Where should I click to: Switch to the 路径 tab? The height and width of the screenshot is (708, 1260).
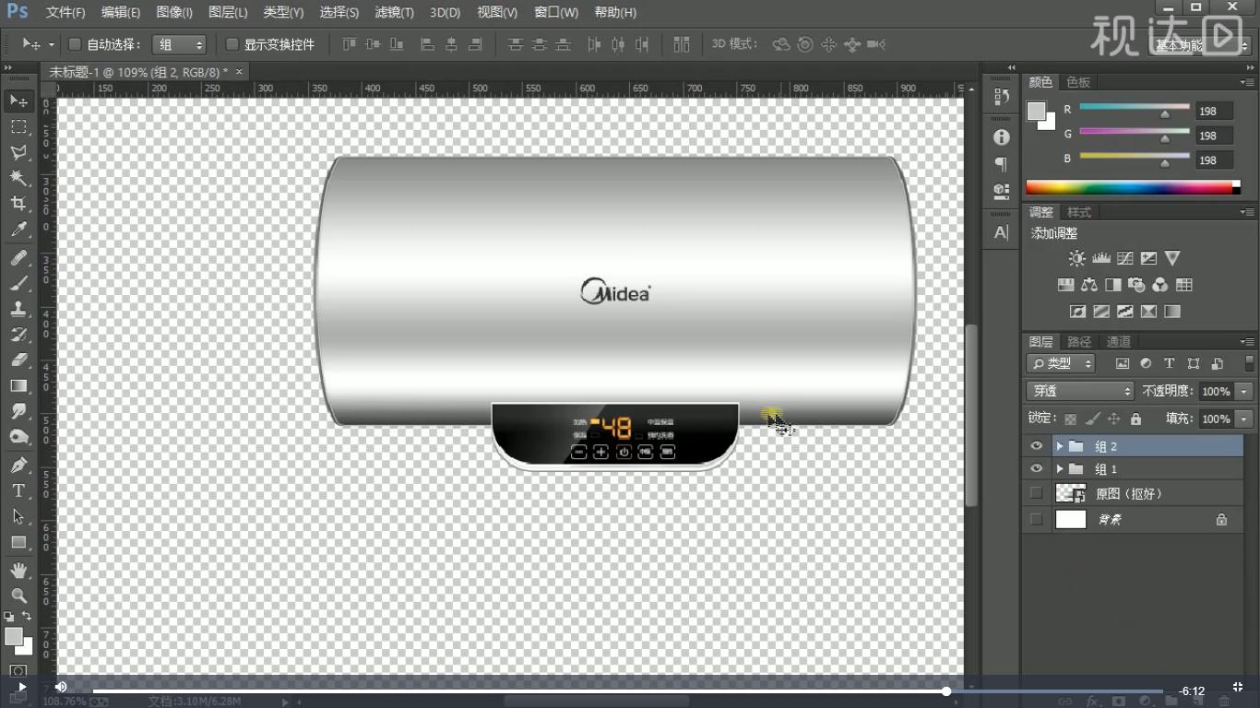click(x=1079, y=341)
